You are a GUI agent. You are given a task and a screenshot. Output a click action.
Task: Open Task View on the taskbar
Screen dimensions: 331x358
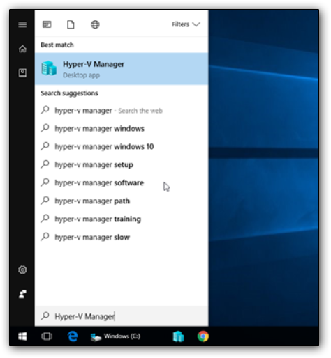tap(47, 336)
